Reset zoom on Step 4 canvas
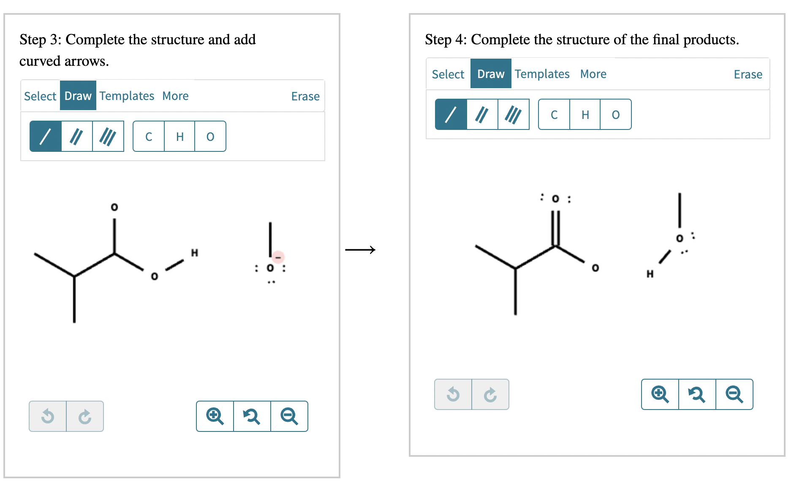This screenshot has width=794, height=496. (x=697, y=394)
